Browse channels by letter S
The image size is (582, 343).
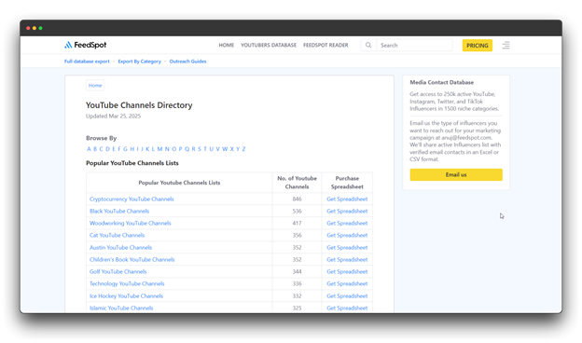click(x=199, y=149)
